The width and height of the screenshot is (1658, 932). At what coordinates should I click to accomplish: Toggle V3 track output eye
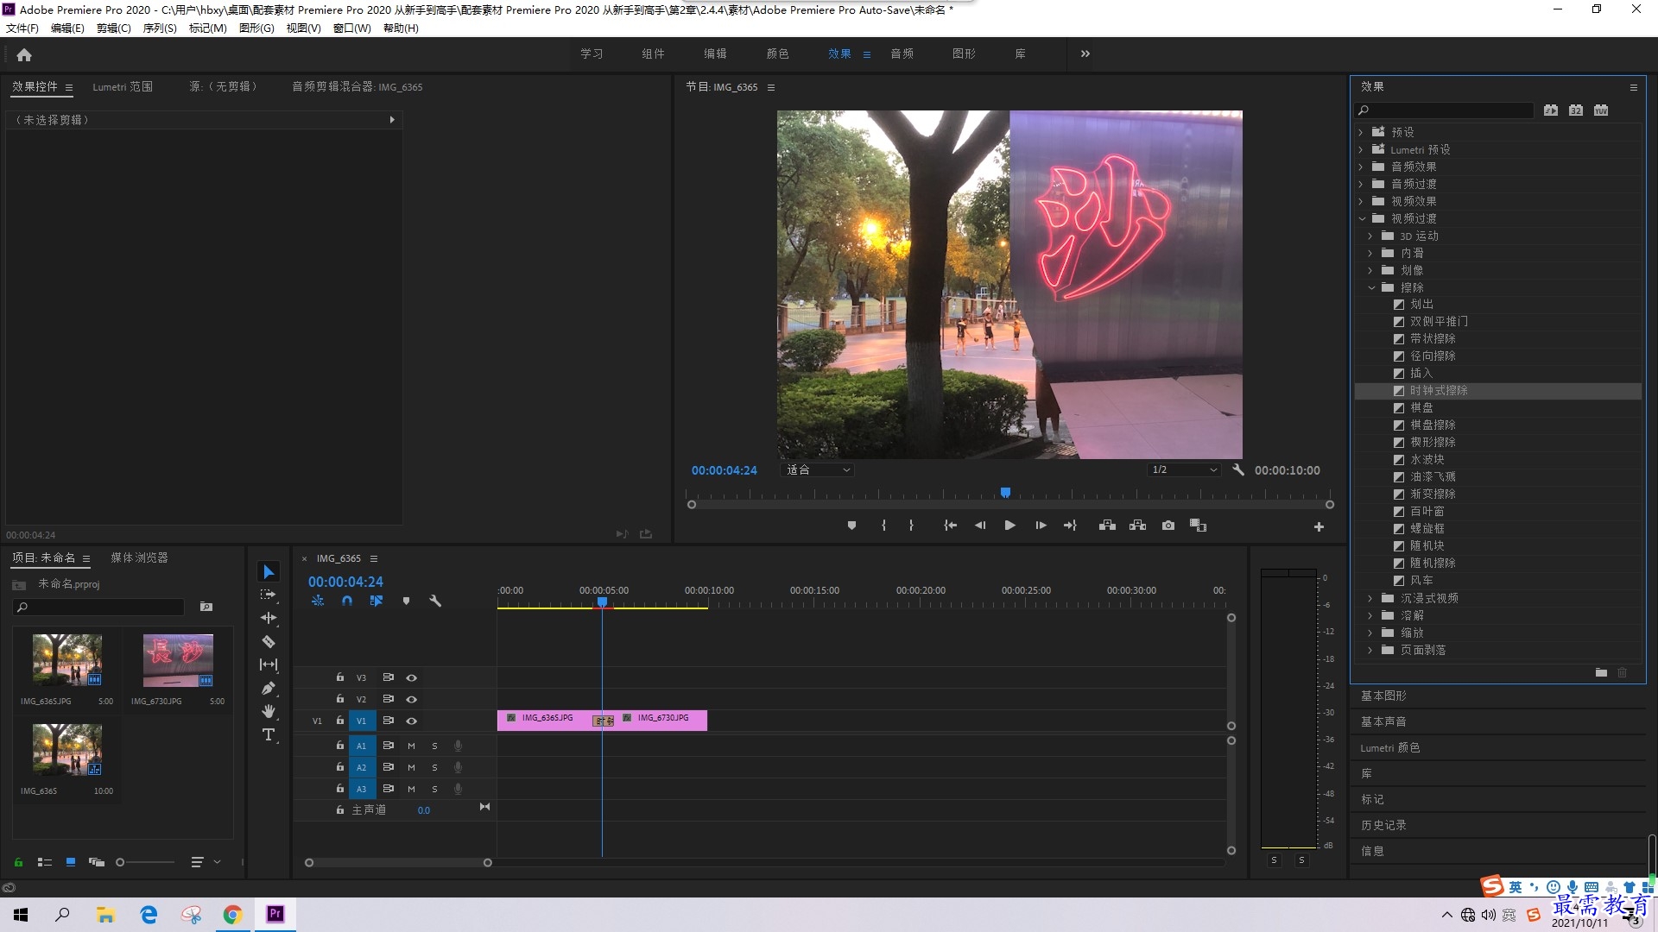pos(412,677)
